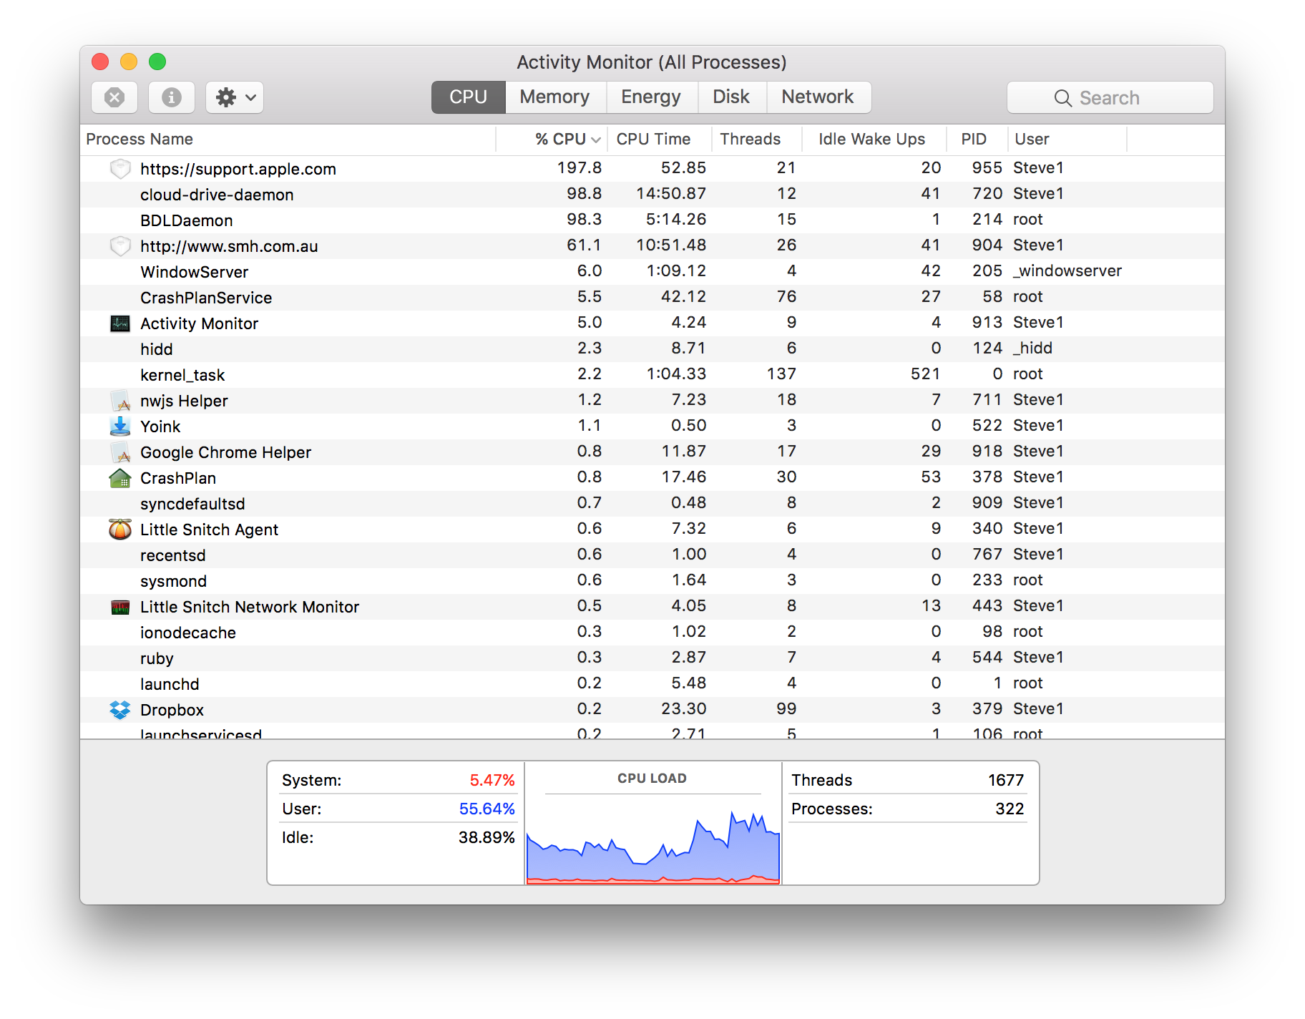Click the https://support.apple.com process name
The width and height of the screenshot is (1305, 1019).
click(x=238, y=169)
